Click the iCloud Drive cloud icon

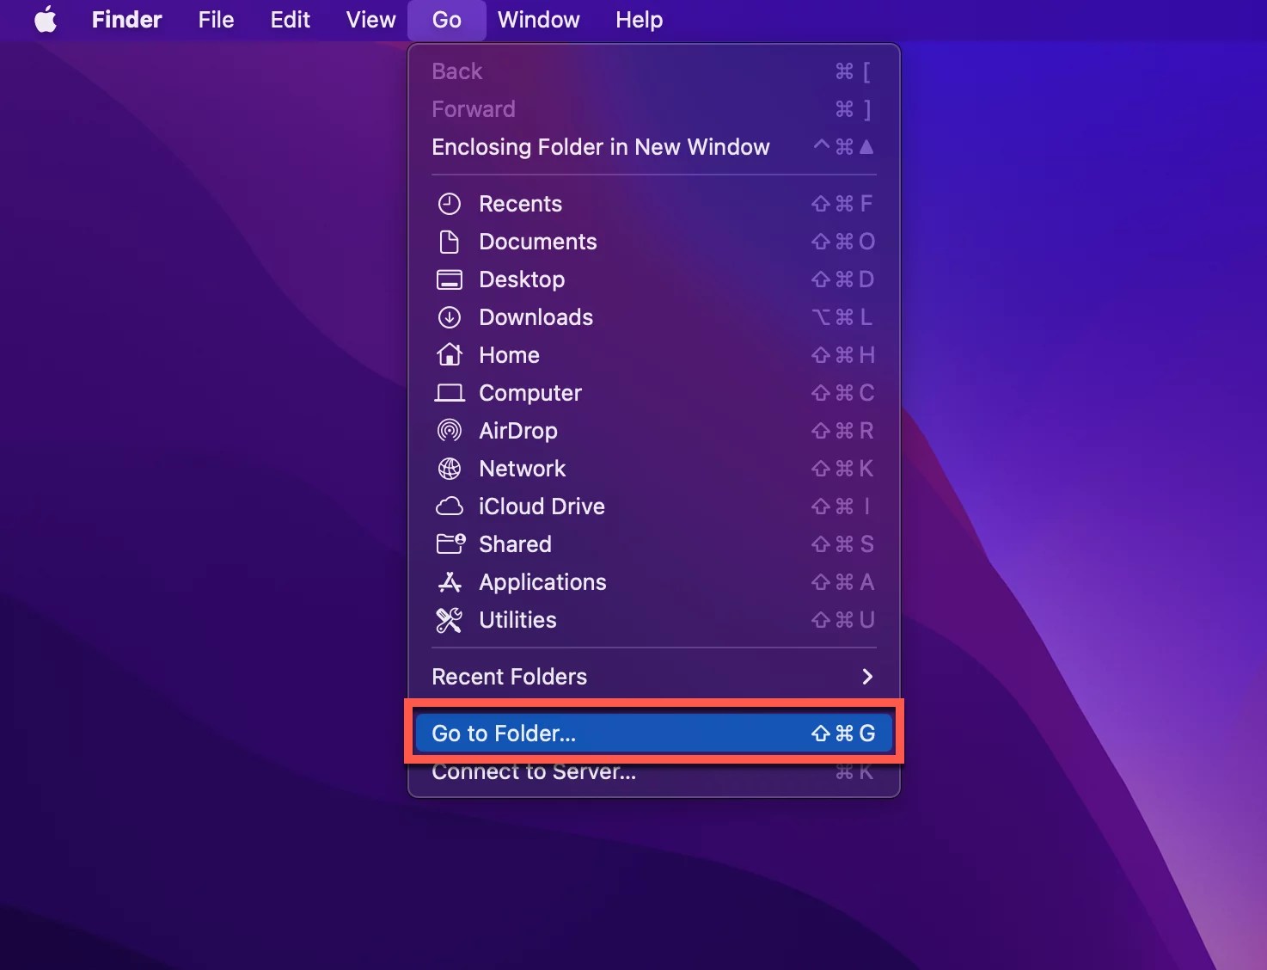click(450, 506)
